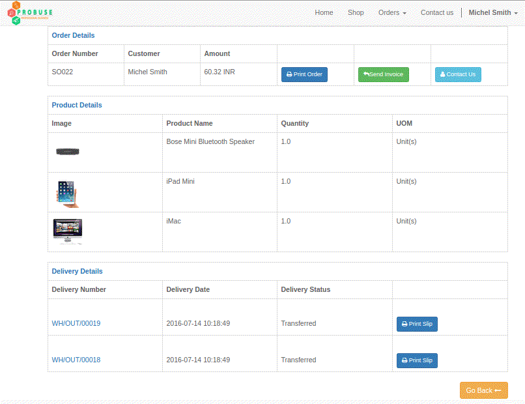Click the iPad Mini product image
The image size is (525, 404).
point(66,194)
